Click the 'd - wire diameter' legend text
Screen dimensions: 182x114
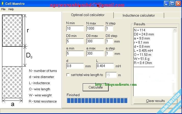(x=41, y=77)
